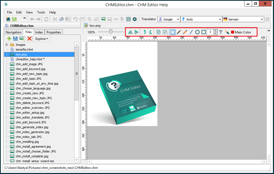Image resolution: width=274 pixels, height=174 pixels.
Task: Open the editor settings gear
Action: pos(134,19)
